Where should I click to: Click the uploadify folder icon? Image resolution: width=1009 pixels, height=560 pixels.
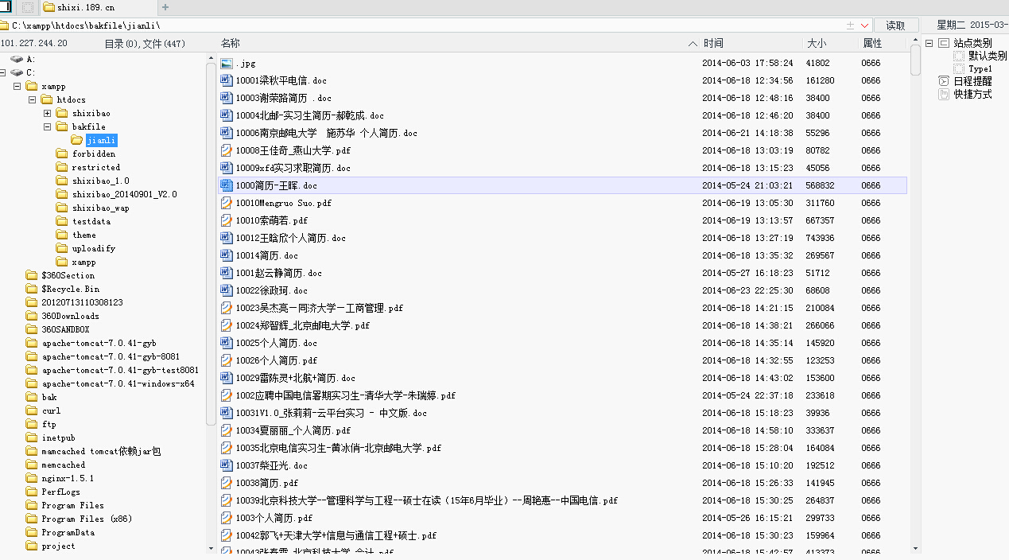(62, 248)
